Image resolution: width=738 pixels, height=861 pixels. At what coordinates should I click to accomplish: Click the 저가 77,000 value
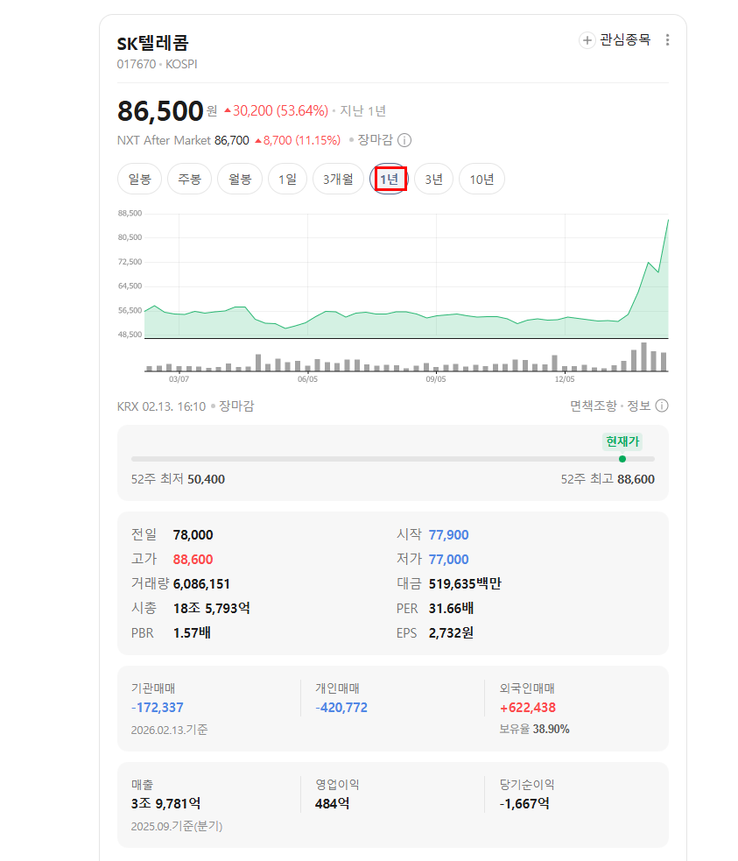tap(449, 560)
